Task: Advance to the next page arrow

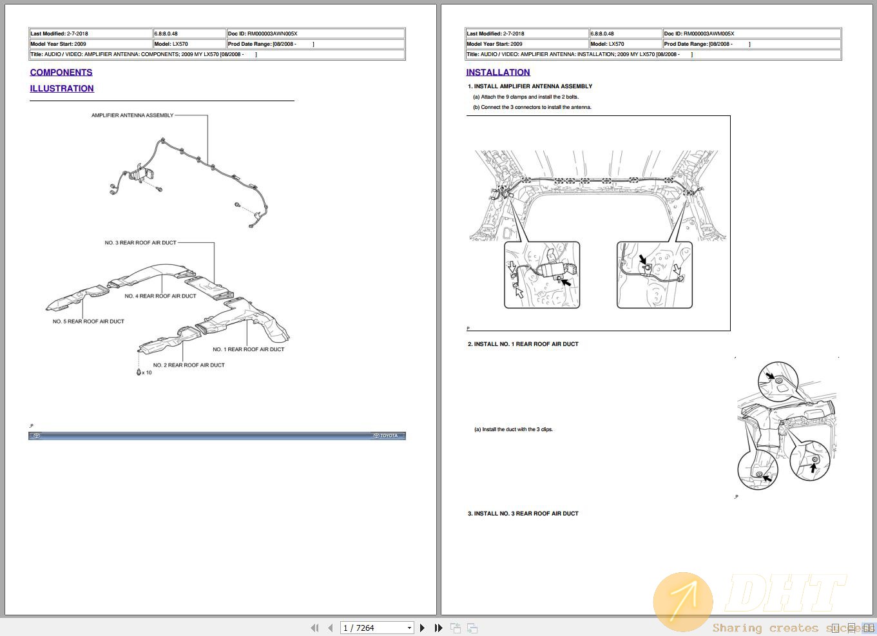Action: click(x=422, y=628)
